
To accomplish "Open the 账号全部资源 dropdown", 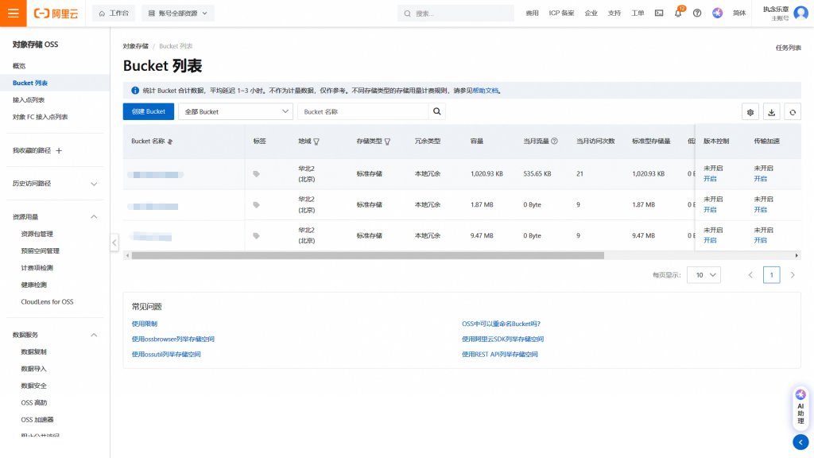I will (180, 14).
